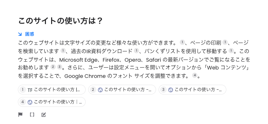Click citation 1 after を検索しています
This screenshot has height=124, width=268.
click(63, 51)
